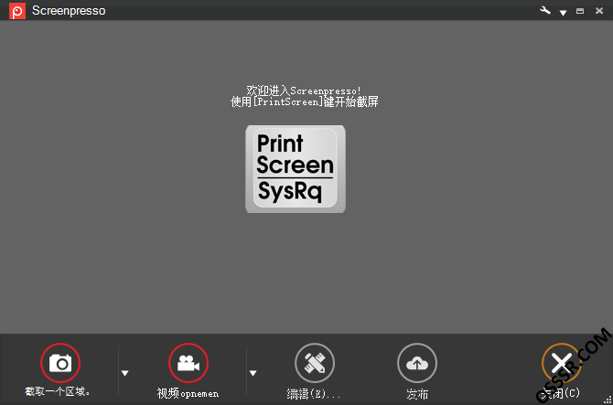
Task: Click the 编辑(E)... label
Action: [313, 394]
